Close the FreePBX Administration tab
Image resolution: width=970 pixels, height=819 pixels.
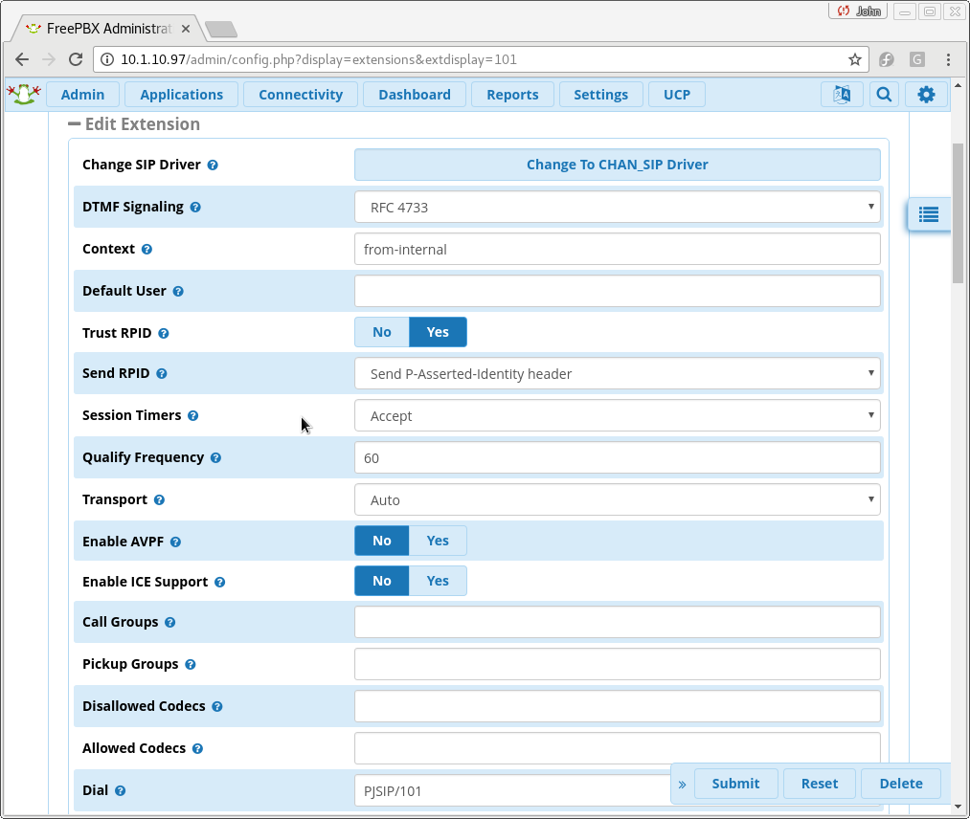tap(186, 29)
